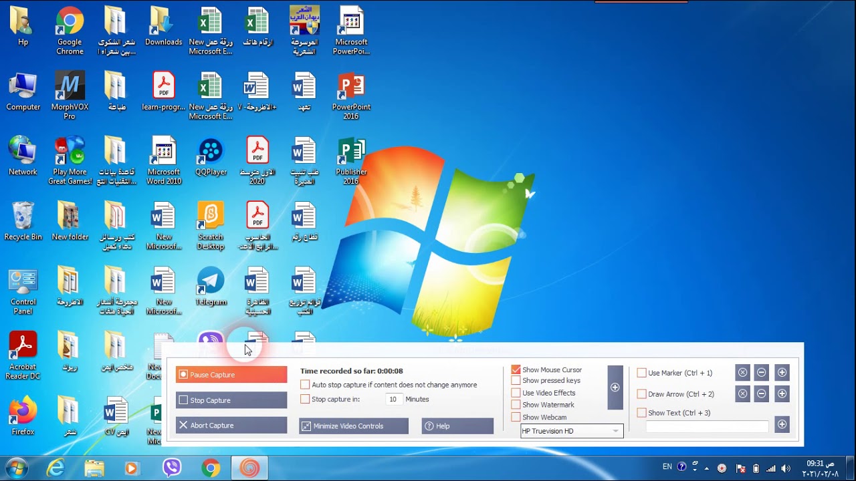Click the minus icon in Draw Arrow row

pyautogui.click(x=762, y=394)
